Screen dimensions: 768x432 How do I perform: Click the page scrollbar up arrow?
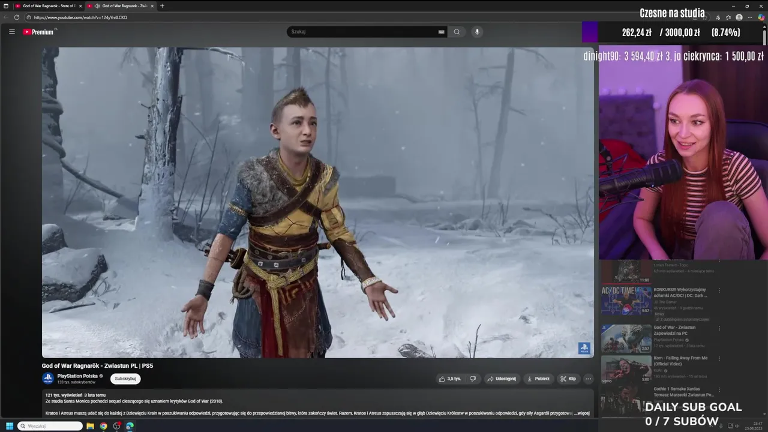(765, 27)
